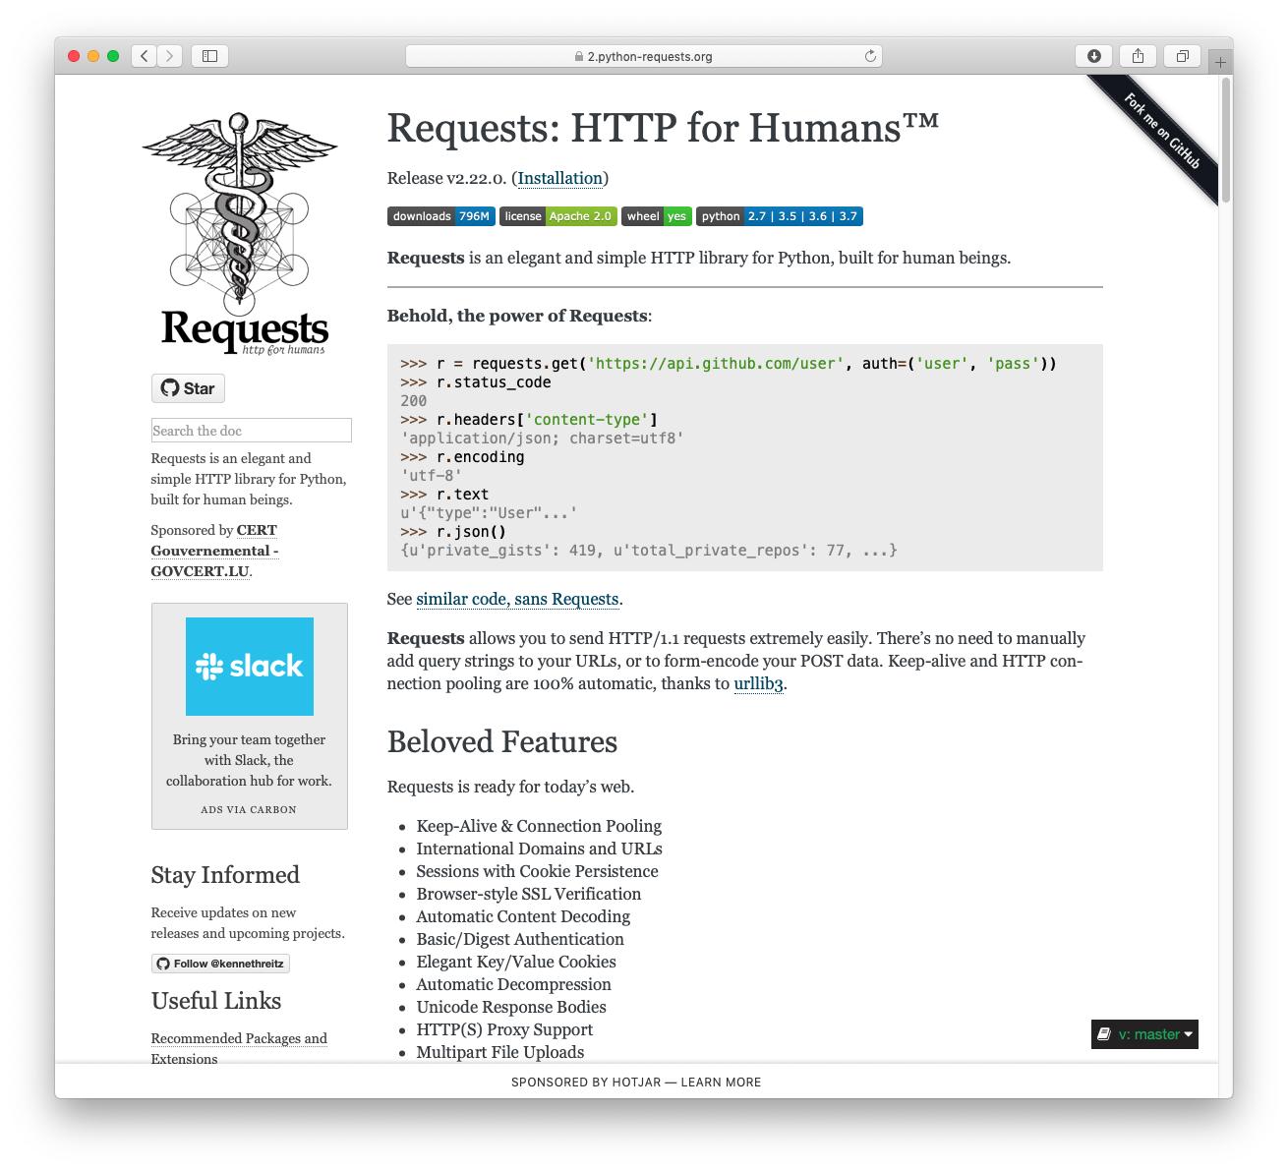
Task: Click International Domains and URLs list item
Action: coord(539,849)
